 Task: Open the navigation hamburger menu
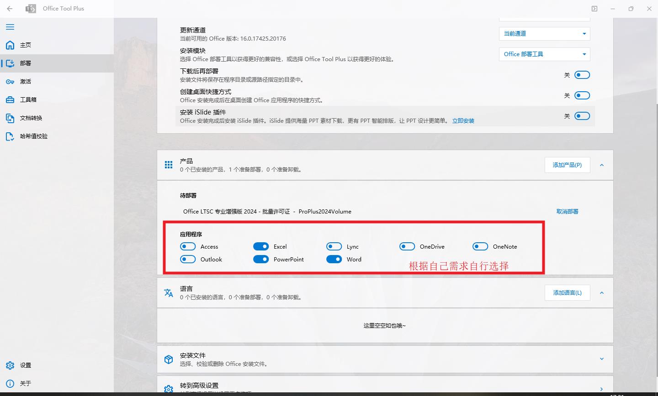pos(10,27)
